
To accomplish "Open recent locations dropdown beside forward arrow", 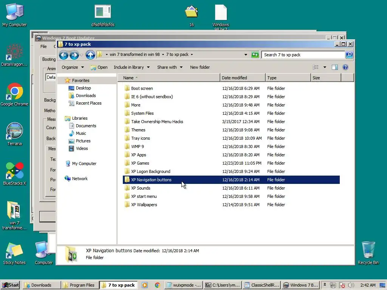I will coord(82,55).
